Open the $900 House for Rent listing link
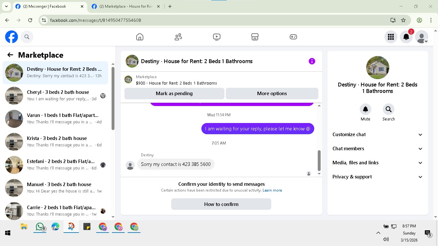 click(x=176, y=83)
